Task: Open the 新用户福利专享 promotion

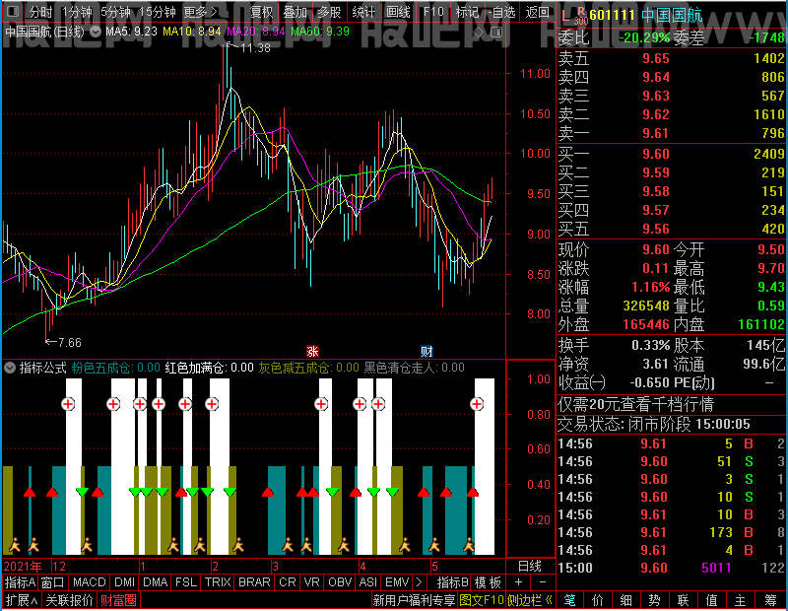Action: pos(414,600)
